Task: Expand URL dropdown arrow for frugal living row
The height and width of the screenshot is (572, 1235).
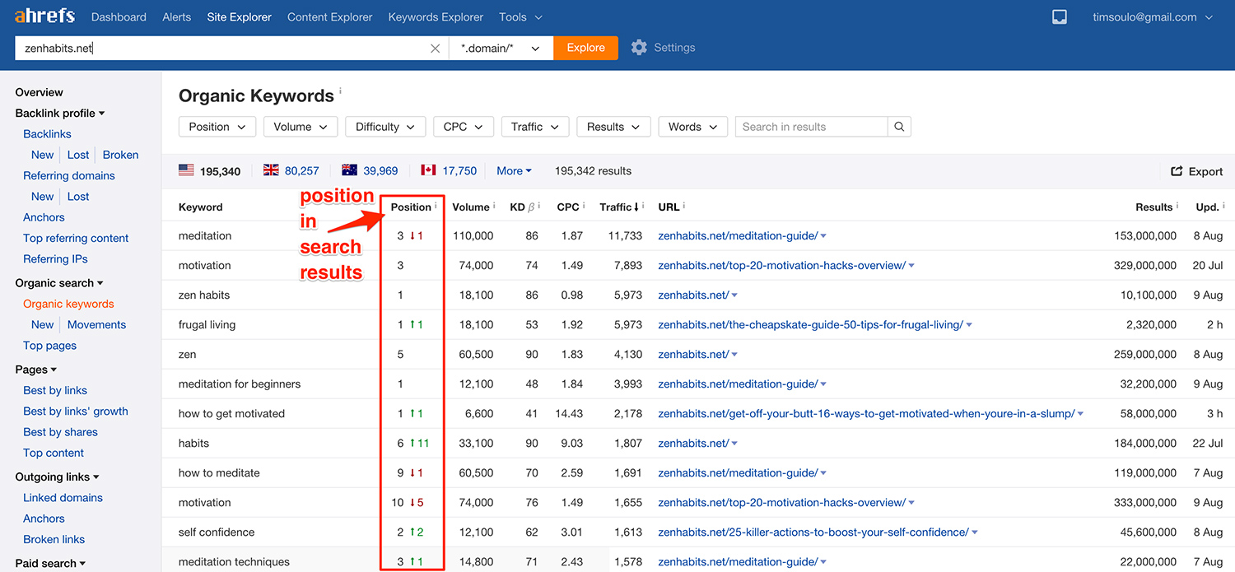Action: coord(969,325)
